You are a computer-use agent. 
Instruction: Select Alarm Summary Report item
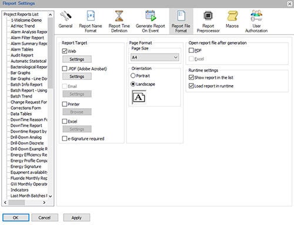[29, 43]
